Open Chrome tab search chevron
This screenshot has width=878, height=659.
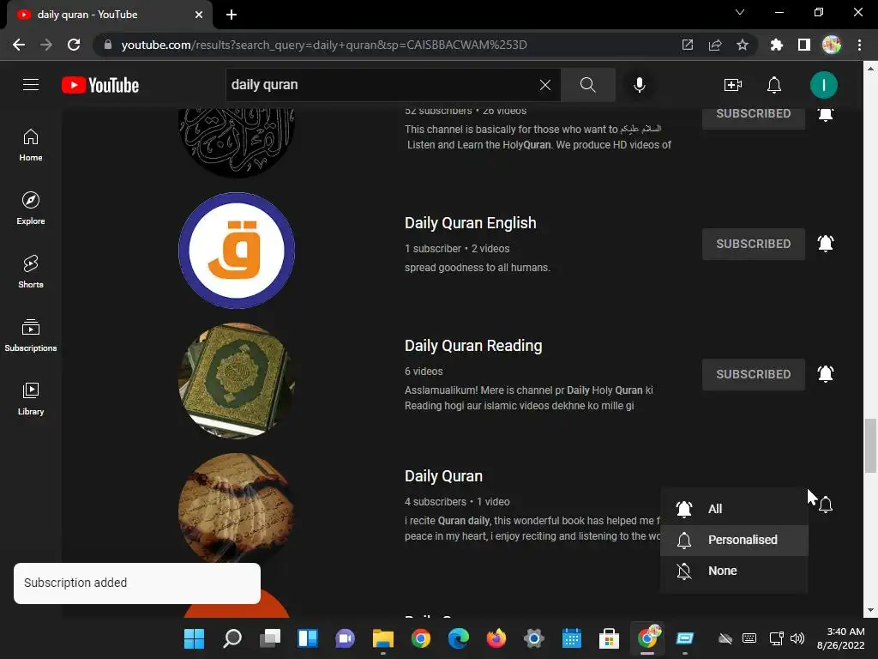click(740, 12)
